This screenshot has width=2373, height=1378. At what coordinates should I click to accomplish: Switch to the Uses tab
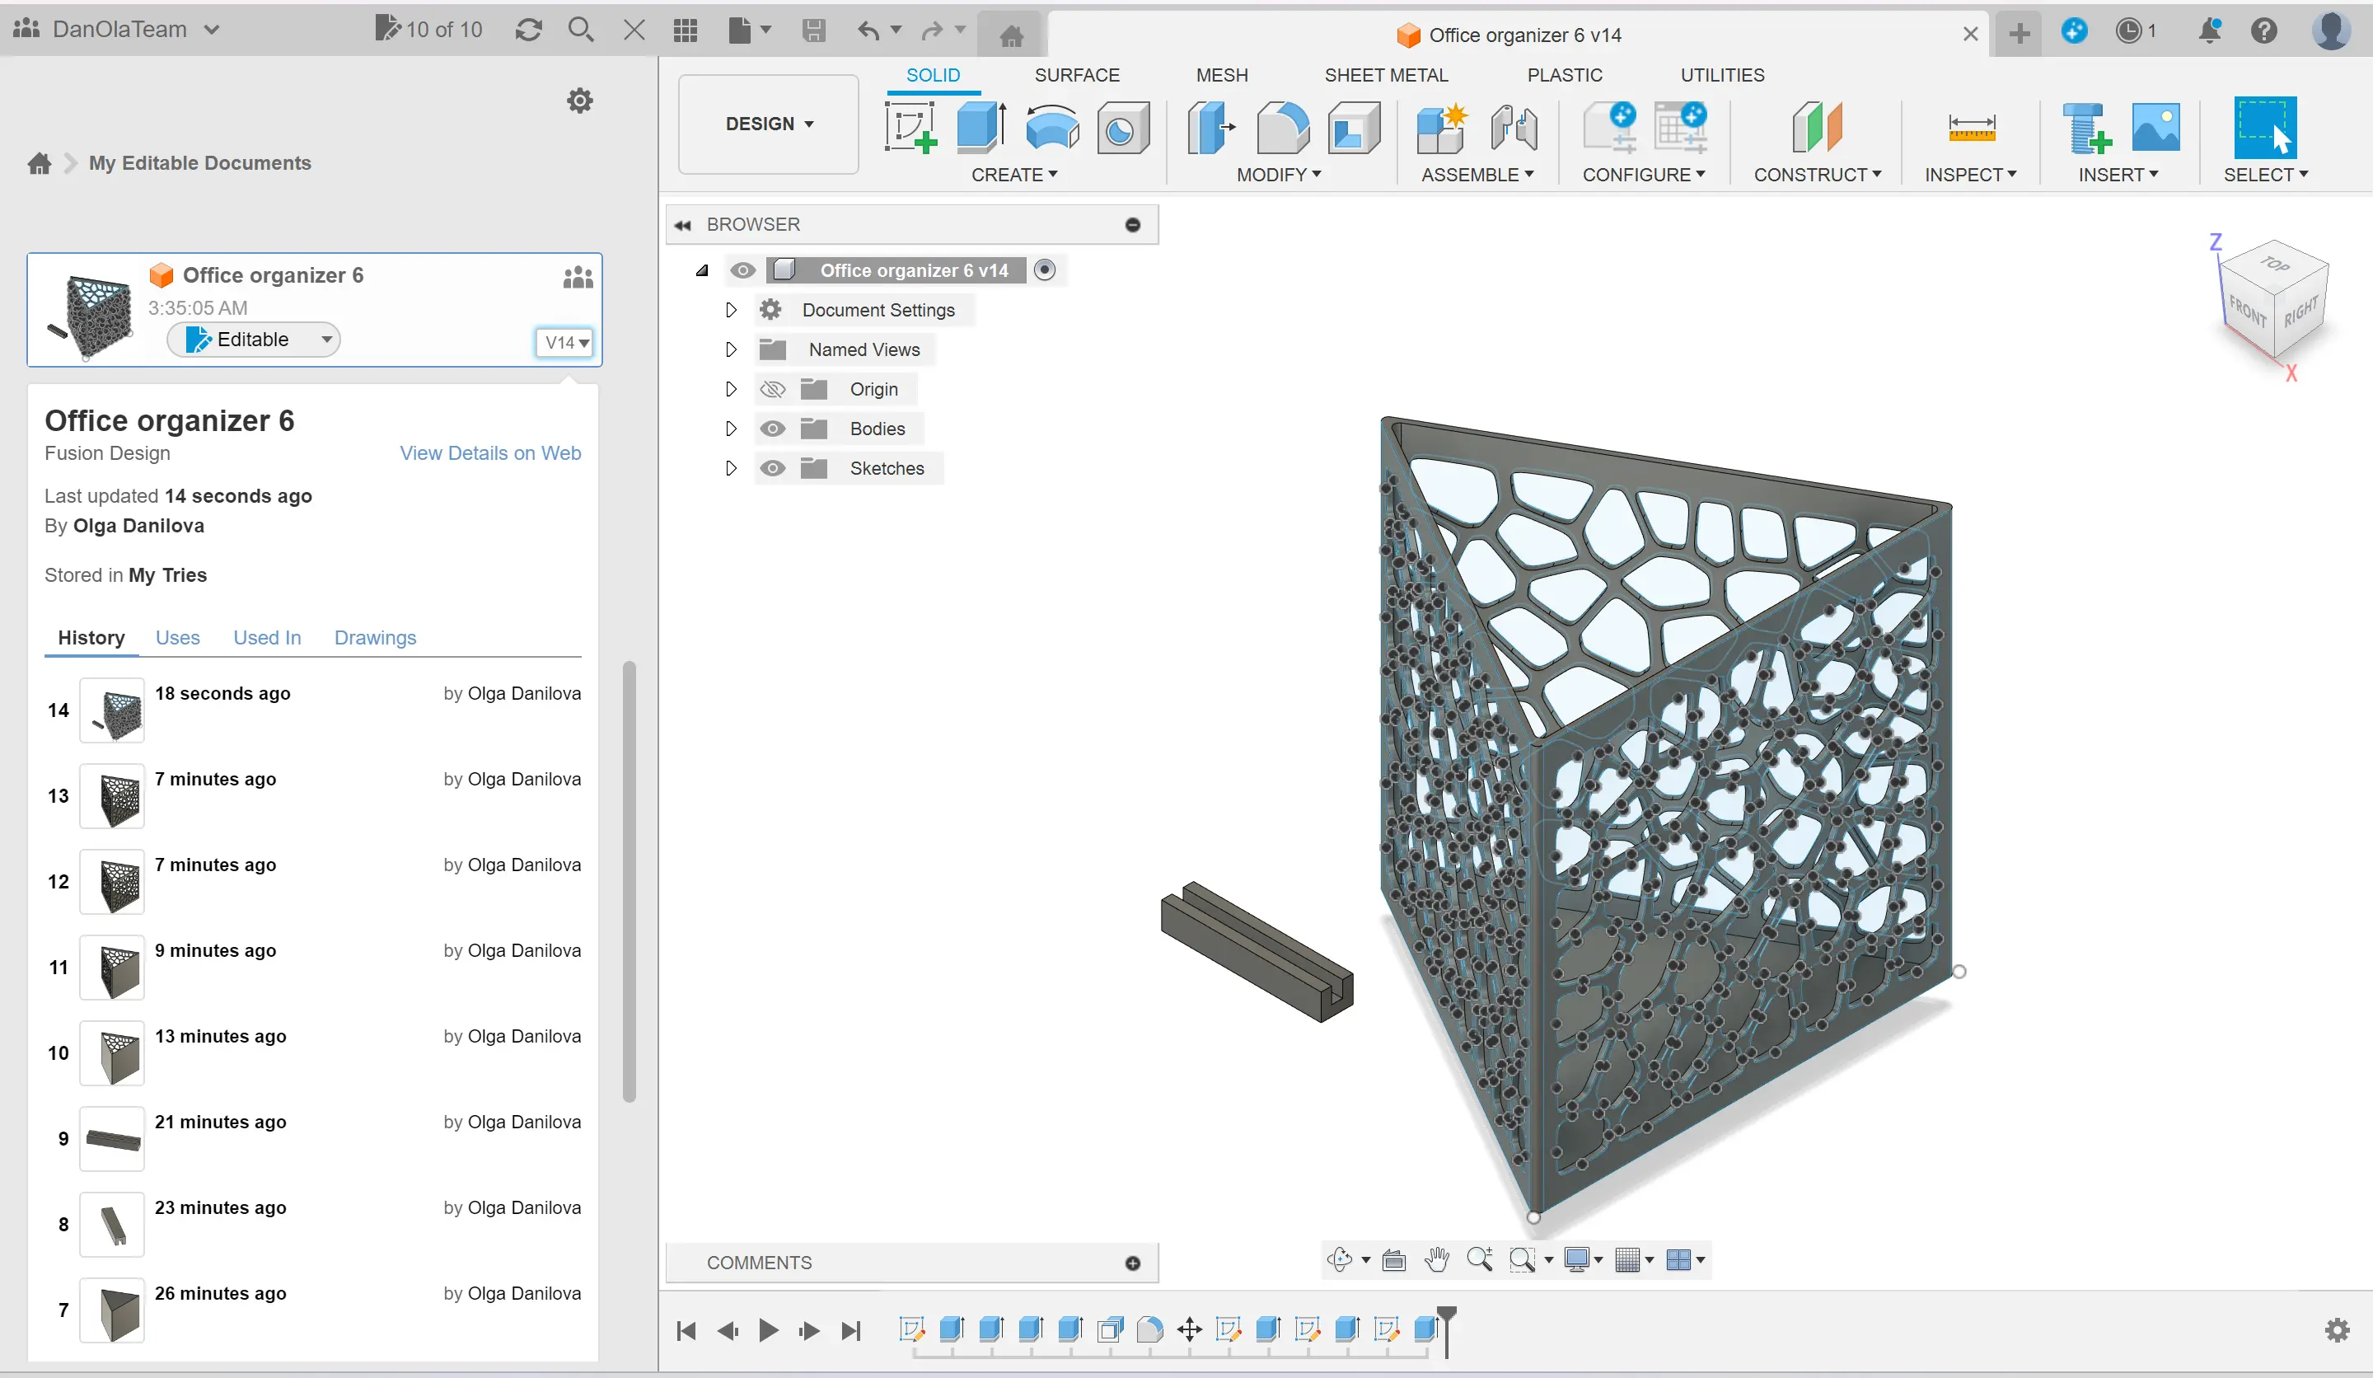point(177,638)
